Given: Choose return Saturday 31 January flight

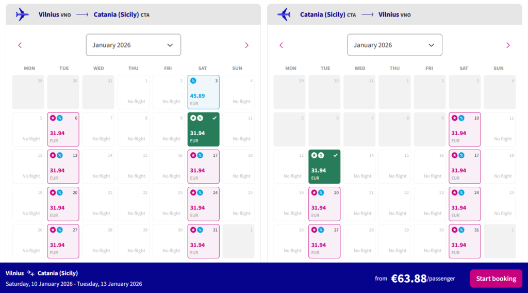Looking at the screenshot, I should pyautogui.click(x=465, y=241).
